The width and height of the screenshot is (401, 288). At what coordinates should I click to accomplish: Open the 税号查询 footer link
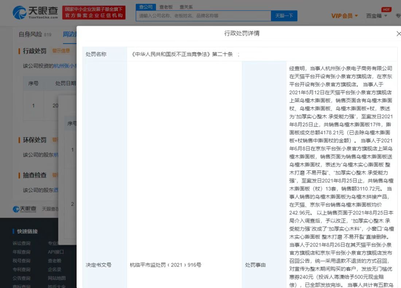click(x=22, y=261)
